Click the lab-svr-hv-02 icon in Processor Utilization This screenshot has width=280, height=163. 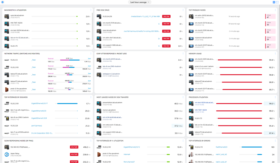click(191, 126)
